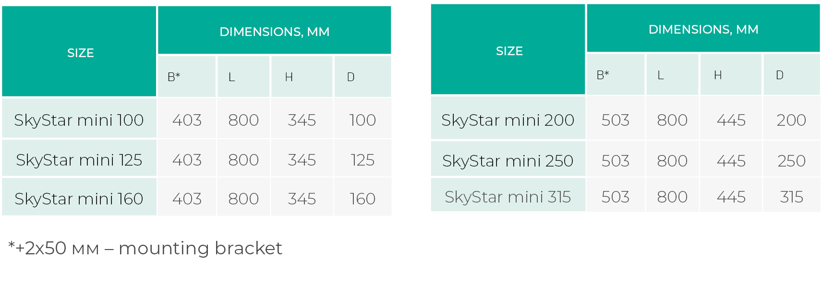Click the SkyStar mini 100 row label

(79, 120)
